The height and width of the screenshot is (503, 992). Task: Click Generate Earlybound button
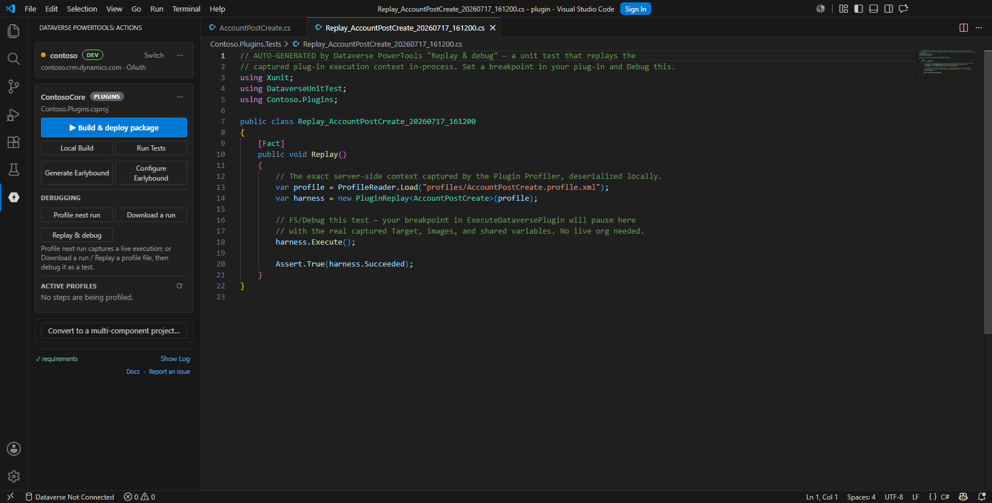77,173
